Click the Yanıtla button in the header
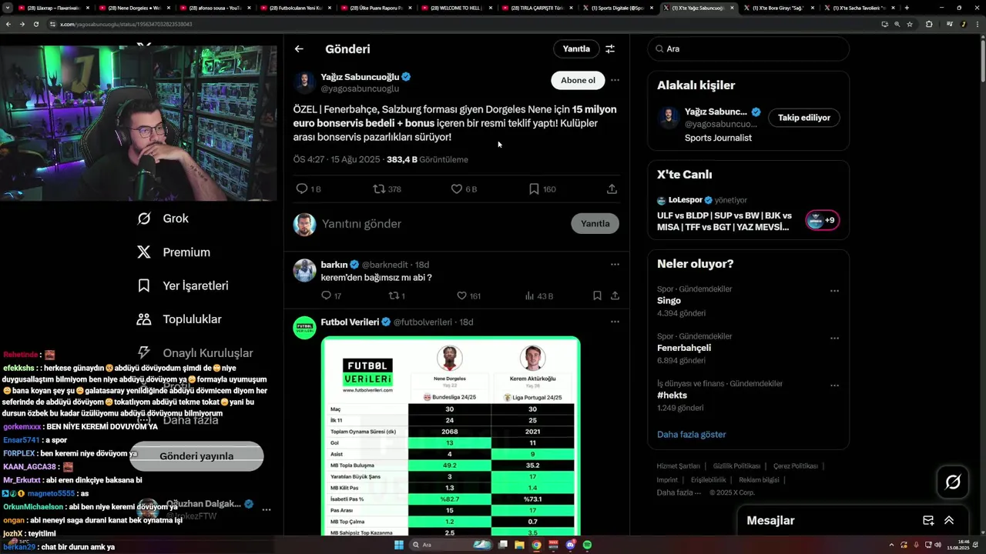This screenshot has height=554, width=986. 576,48
